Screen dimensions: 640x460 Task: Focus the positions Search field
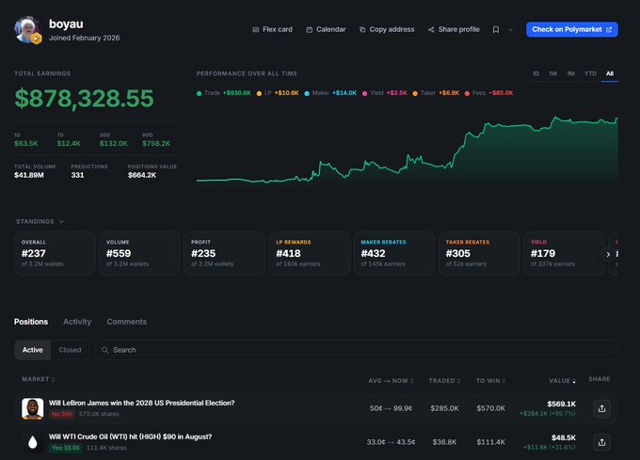click(357, 350)
